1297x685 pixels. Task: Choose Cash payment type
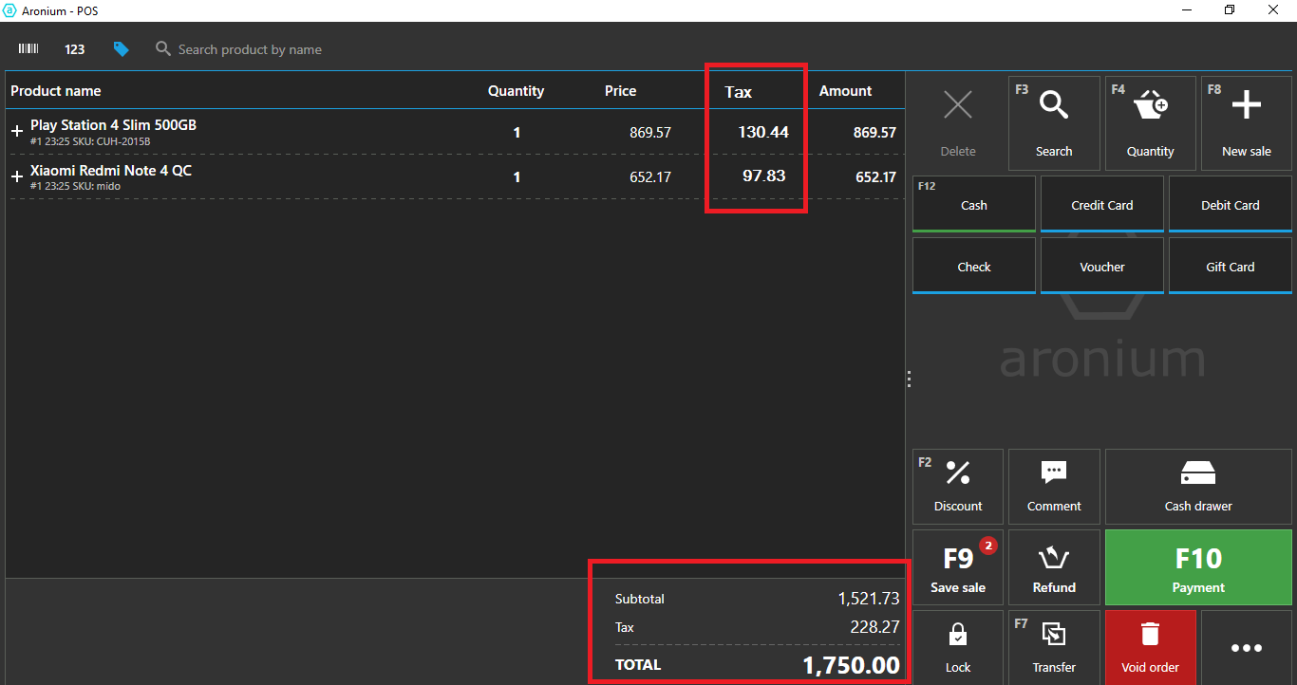click(974, 205)
